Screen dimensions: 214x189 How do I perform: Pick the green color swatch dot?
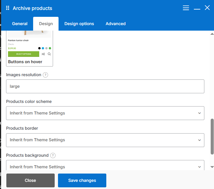tap(50, 48)
